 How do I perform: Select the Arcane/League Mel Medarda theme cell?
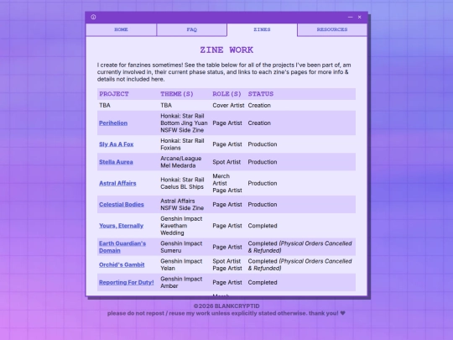181,162
